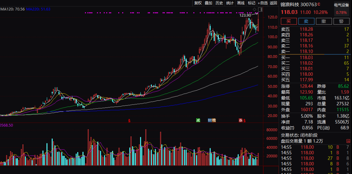Click the 撤 cancel order button
This screenshot has width=352, height=174.
pos(324,21)
